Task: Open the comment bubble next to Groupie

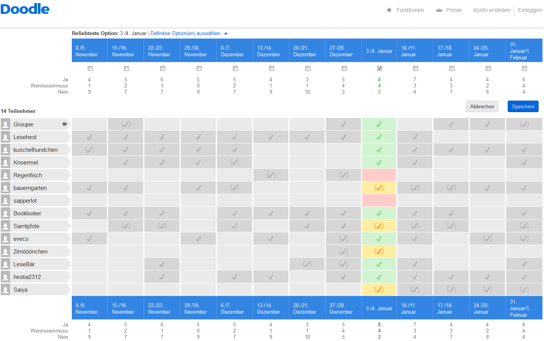Action: point(64,124)
